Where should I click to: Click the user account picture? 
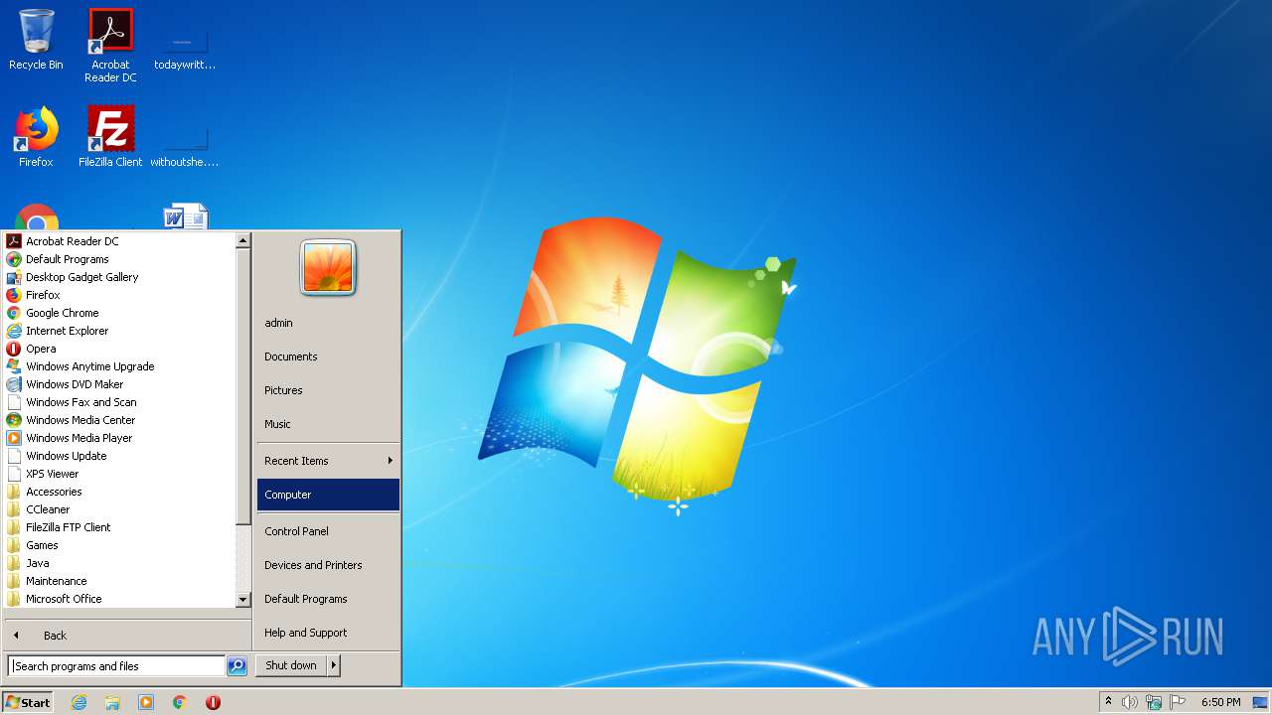[x=328, y=267]
